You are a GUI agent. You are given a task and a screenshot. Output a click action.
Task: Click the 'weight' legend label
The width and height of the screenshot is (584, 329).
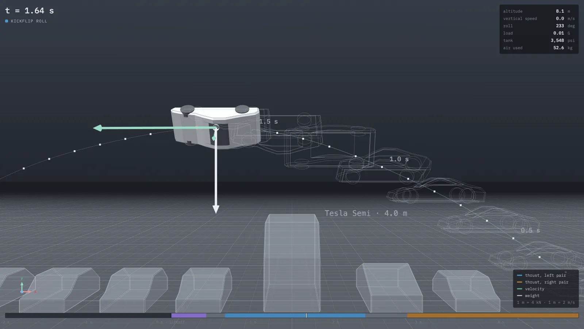[x=532, y=296]
